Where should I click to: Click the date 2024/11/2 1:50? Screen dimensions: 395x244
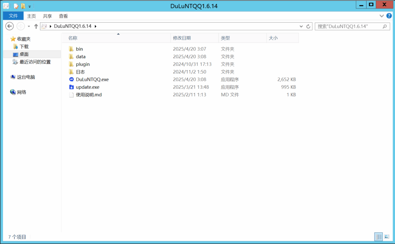point(189,72)
